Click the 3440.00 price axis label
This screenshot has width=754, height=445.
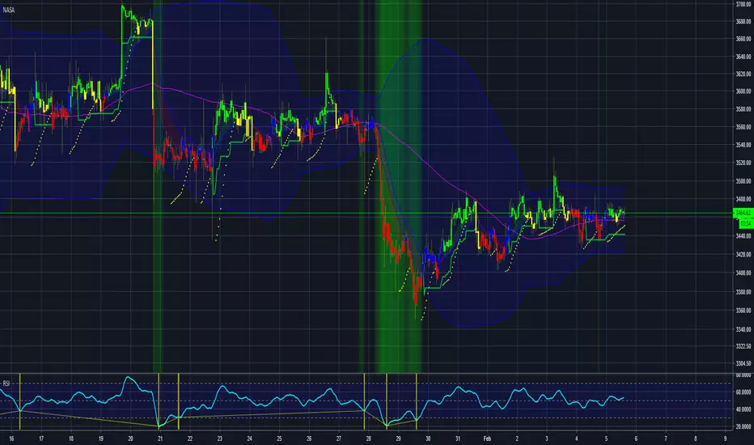tap(743, 236)
